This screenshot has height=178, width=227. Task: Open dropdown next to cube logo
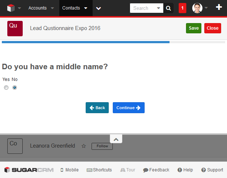19,8
